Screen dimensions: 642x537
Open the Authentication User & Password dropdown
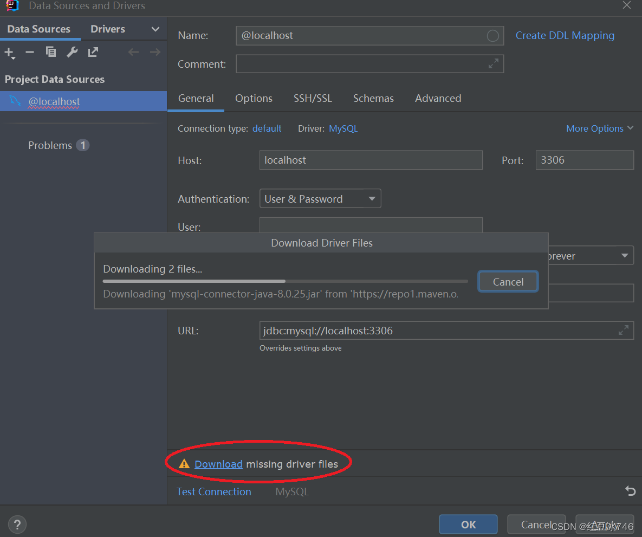tap(320, 199)
